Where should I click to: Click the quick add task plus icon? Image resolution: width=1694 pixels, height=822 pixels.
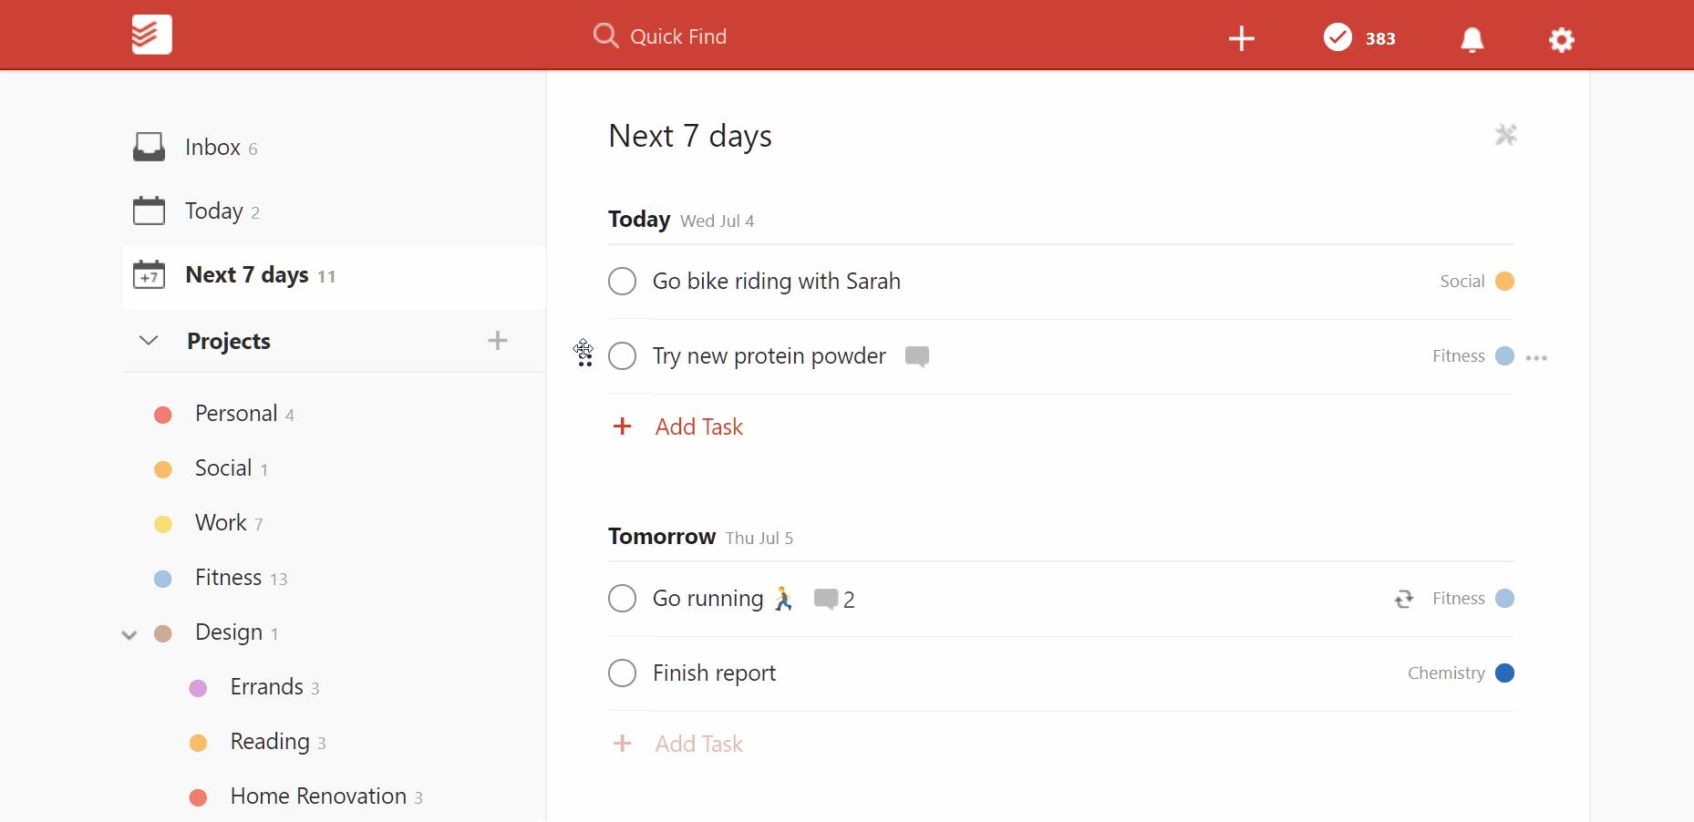coord(1241,38)
